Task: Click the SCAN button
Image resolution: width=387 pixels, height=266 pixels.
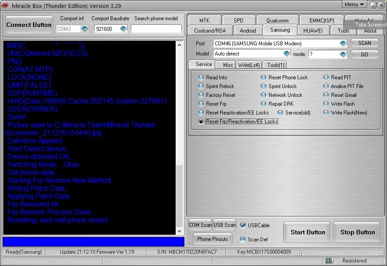Action: click(x=365, y=43)
